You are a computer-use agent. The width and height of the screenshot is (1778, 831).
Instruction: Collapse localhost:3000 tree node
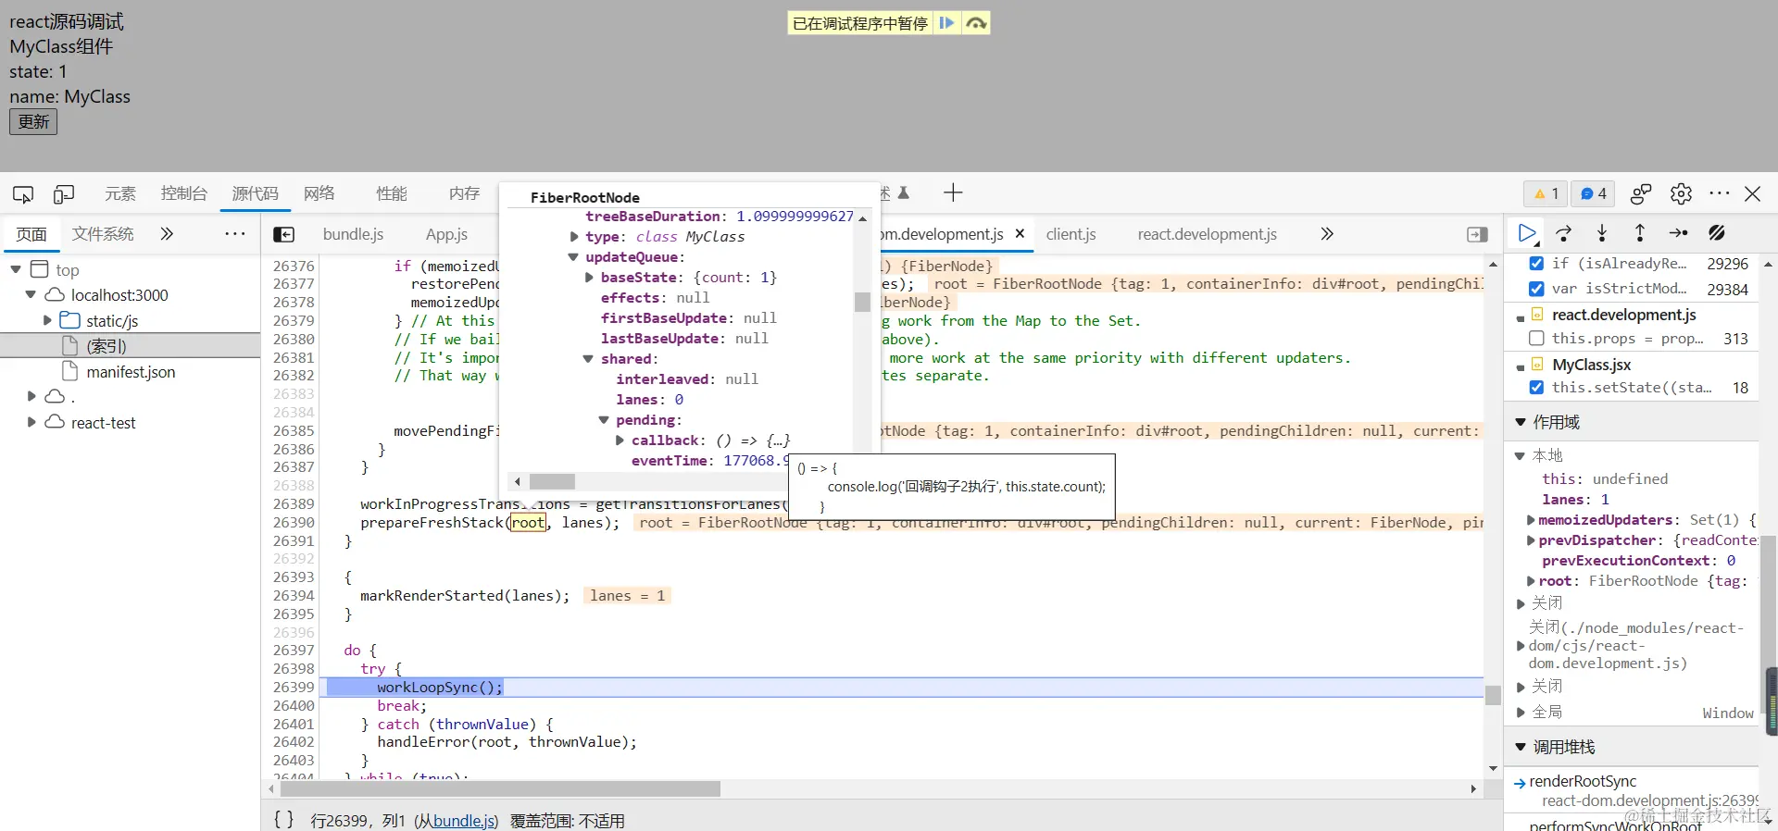[x=31, y=295]
